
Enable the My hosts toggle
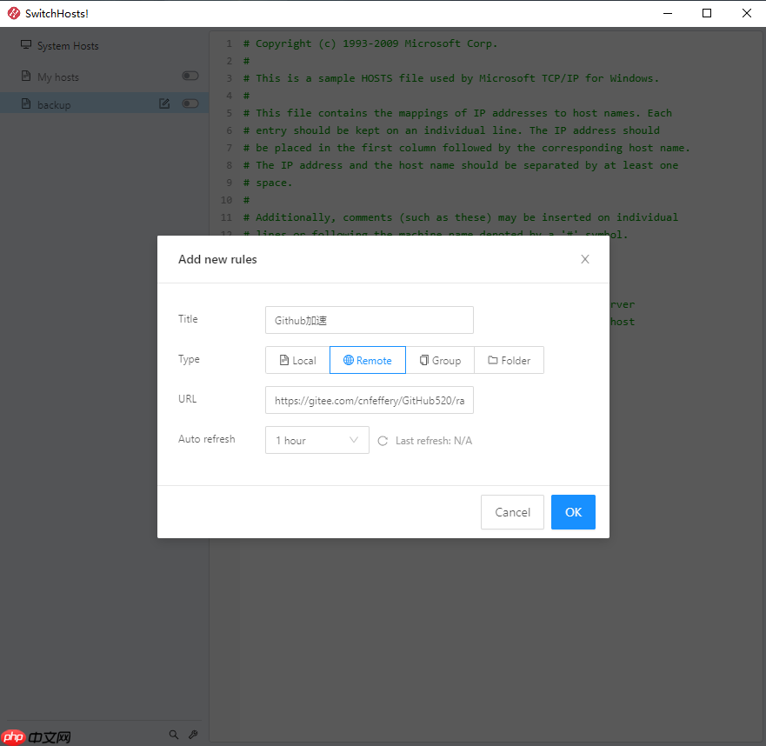click(x=190, y=76)
